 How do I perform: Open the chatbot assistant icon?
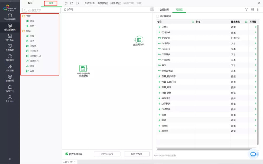click(x=253, y=154)
